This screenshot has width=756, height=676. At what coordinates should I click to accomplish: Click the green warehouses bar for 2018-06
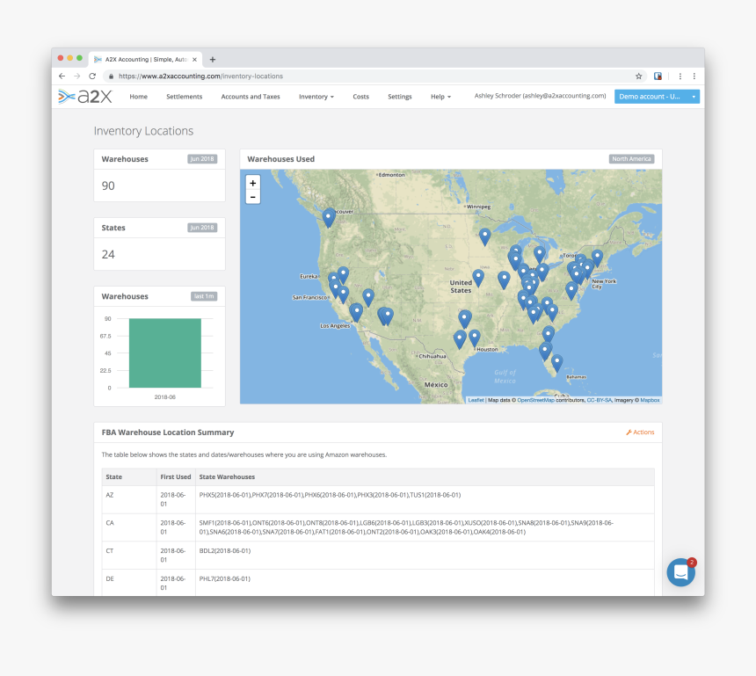click(x=165, y=353)
